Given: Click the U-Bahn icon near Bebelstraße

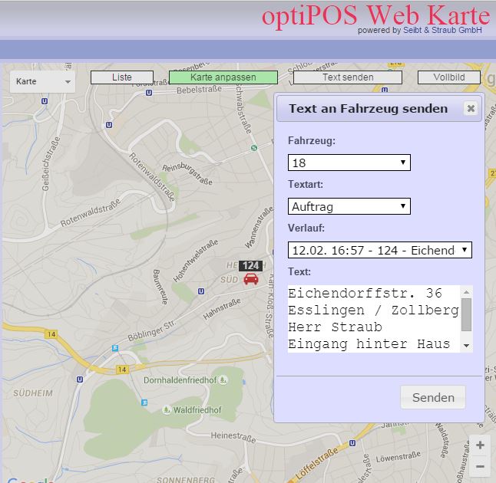Looking at the screenshot, I should click(x=149, y=93).
